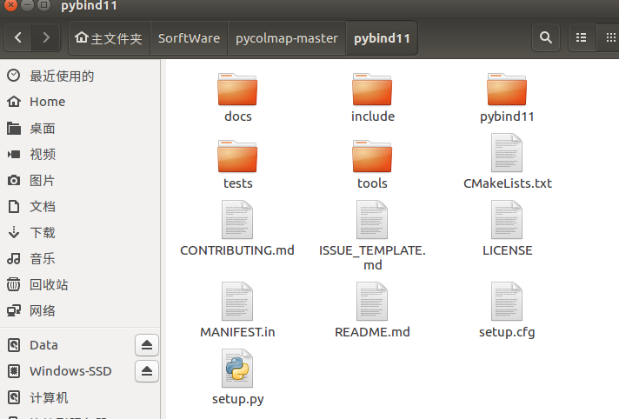Navigate to pycolmap-master in path bar

click(286, 38)
